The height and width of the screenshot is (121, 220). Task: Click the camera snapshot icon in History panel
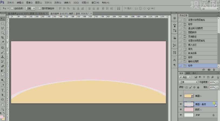(x=209, y=70)
